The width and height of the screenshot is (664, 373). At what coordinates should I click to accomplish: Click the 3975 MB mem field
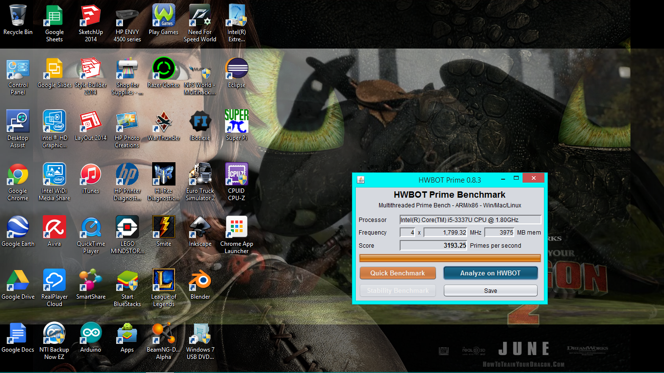pyautogui.click(x=499, y=233)
